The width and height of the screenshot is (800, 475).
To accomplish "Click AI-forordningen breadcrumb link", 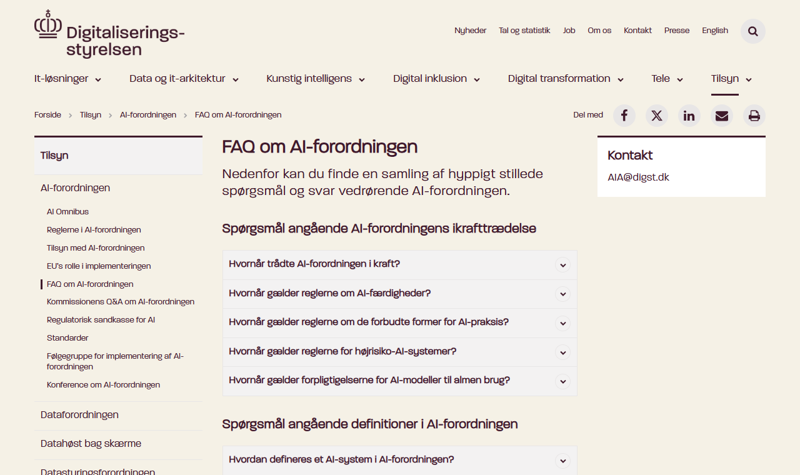I will (x=148, y=115).
